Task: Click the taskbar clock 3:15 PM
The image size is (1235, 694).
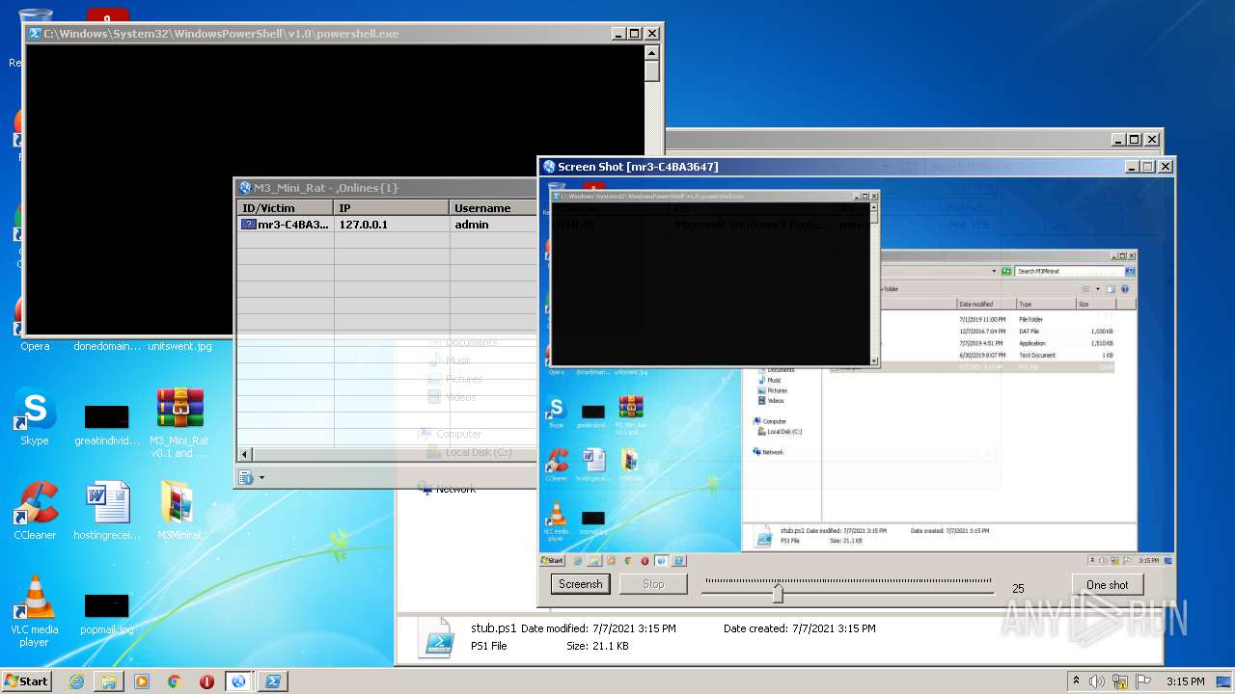Action: [x=1185, y=681]
